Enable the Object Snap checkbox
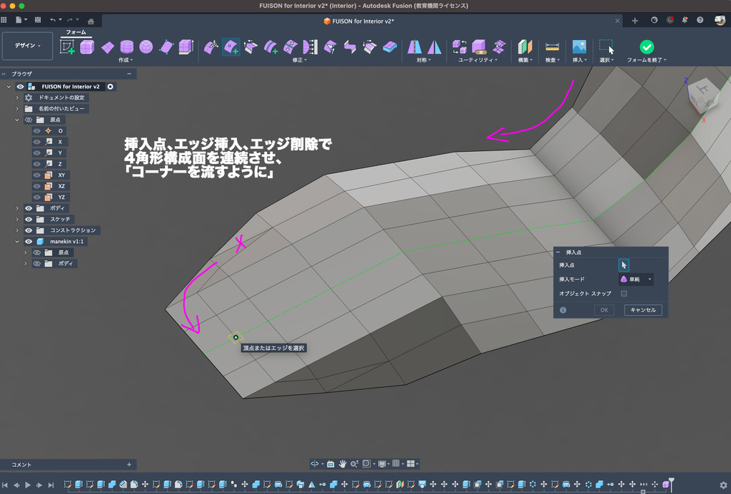This screenshot has height=494, width=731. point(623,294)
